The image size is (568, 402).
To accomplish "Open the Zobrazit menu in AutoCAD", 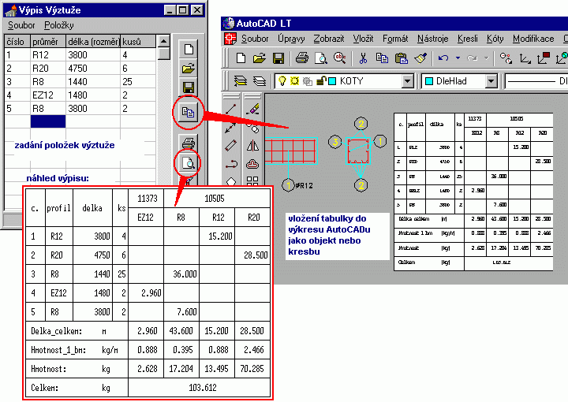I will [329, 39].
